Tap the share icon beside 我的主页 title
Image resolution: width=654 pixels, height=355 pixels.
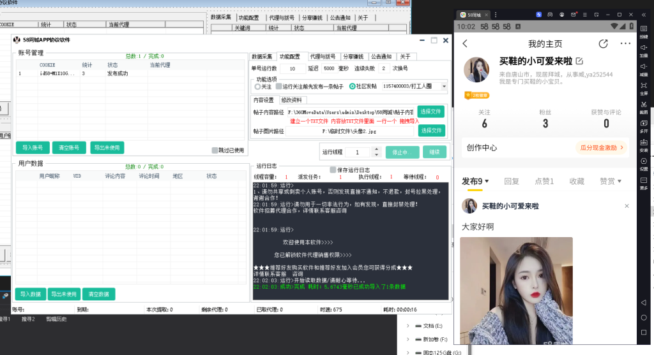604,44
